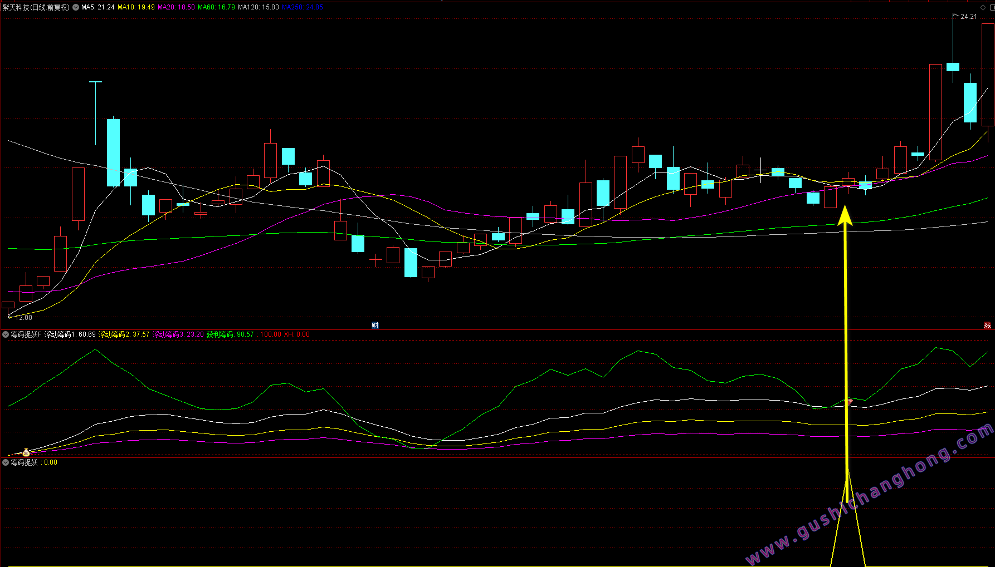The height and width of the screenshot is (567, 995).
Task: Click the money bag signal icon
Action: 26,453
